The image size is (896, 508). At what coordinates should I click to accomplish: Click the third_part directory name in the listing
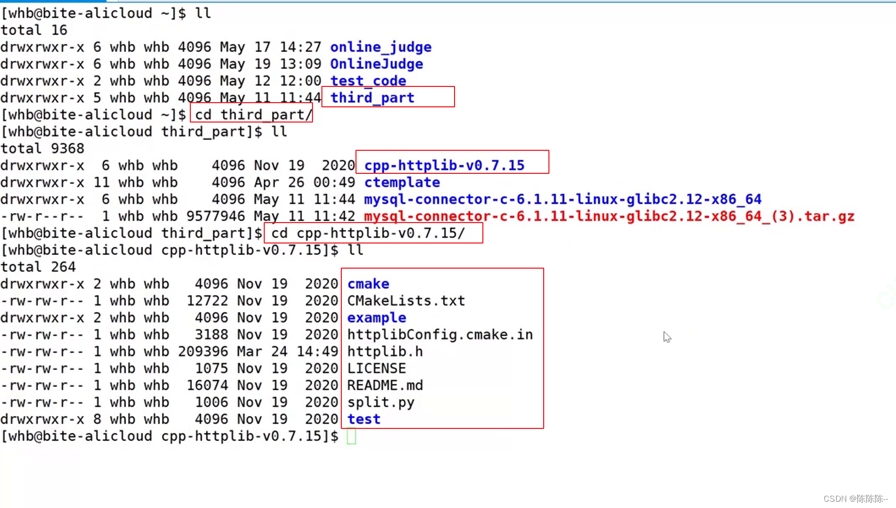[x=372, y=98]
